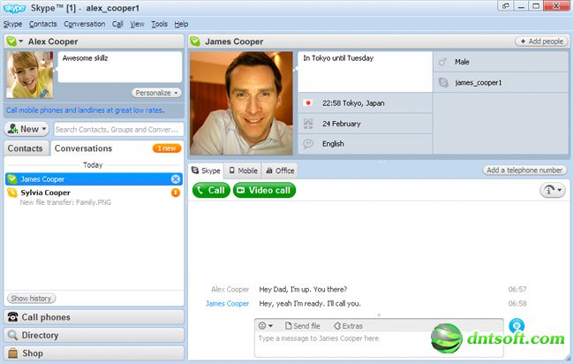Click the orange unread badge on Sylvia Cooper
The image size is (574, 364).
click(176, 193)
